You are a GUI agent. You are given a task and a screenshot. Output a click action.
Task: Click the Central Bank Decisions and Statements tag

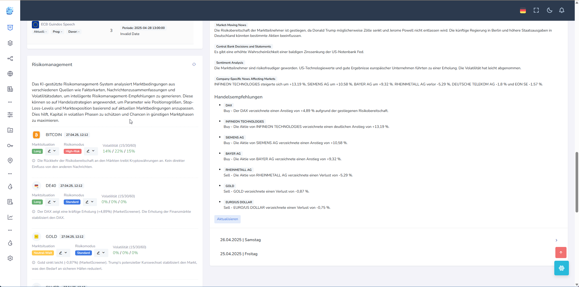(x=244, y=46)
